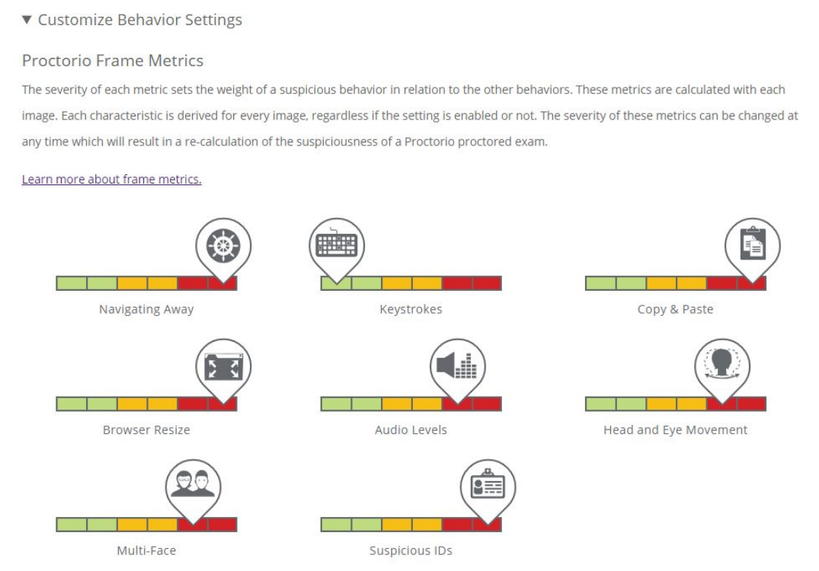Click the Suspicious IDs badge icon
This screenshot has height=571, width=819.
point(488,486)
